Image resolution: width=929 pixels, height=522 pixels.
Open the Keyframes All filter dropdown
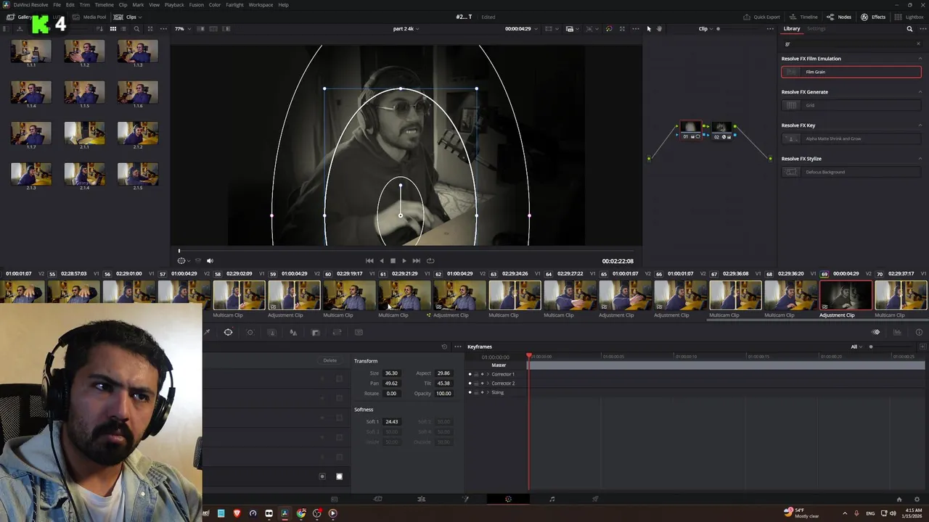click(x=856, y=347)
